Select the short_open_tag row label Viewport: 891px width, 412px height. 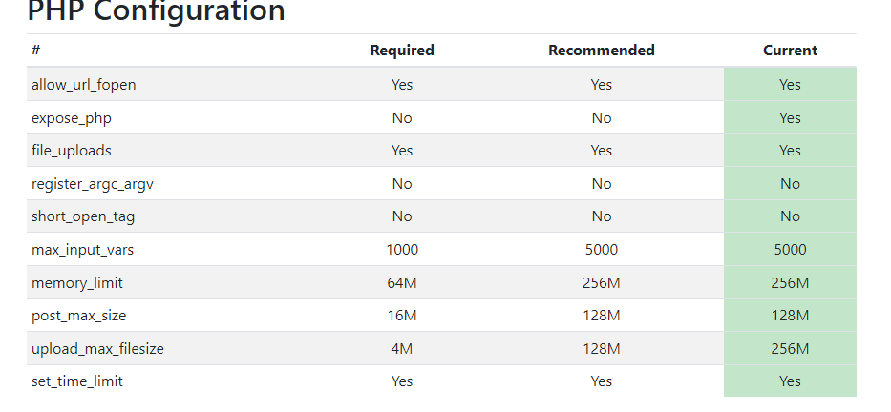tap(83, 216)
